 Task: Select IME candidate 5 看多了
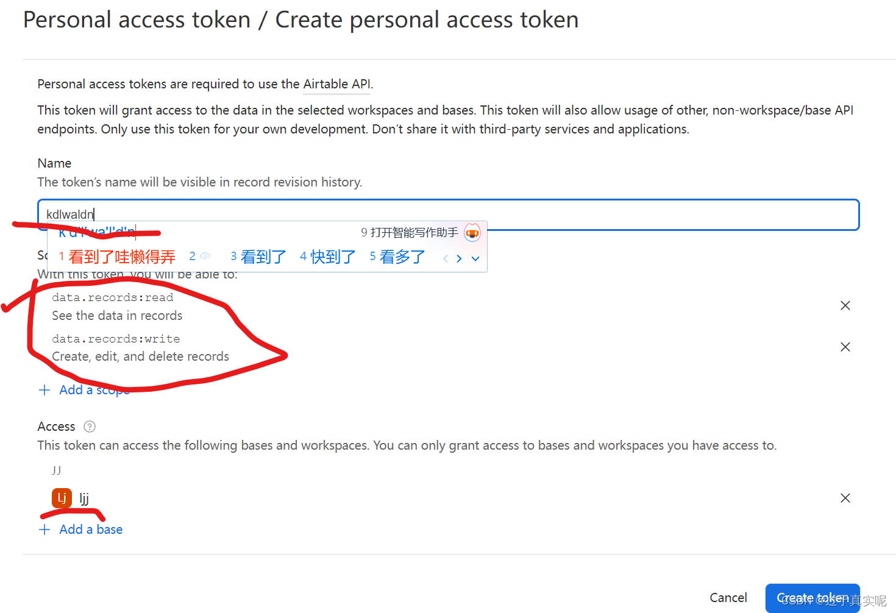(x=397, y=257)
